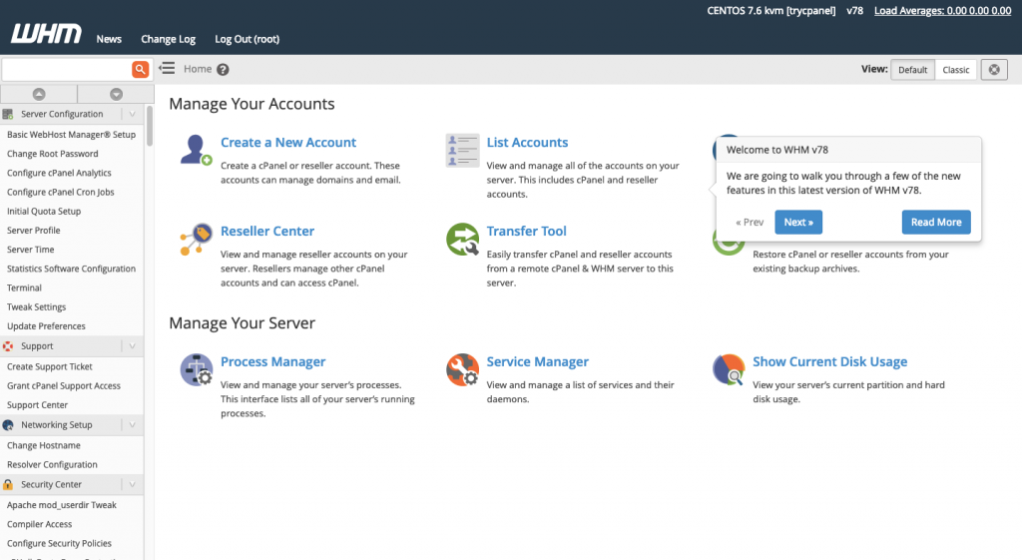
Task: Toggle the sidebar with the hamburger menu icon
Action: coord(167,68)
